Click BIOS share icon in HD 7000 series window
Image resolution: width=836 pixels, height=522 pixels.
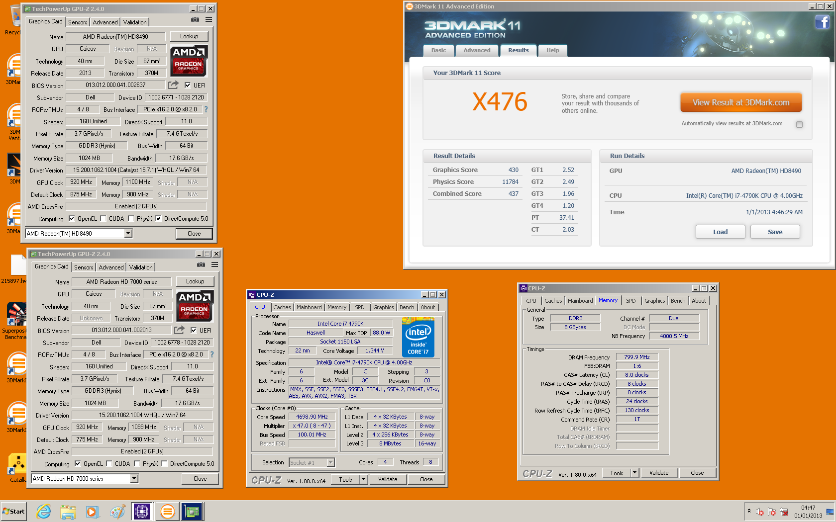(x=179, y=330)
